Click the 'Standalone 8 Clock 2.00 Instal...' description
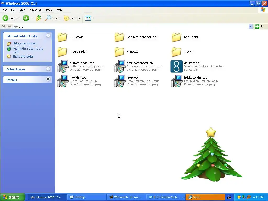This screenshot has height=201, width=268. [x=205, y=66]
